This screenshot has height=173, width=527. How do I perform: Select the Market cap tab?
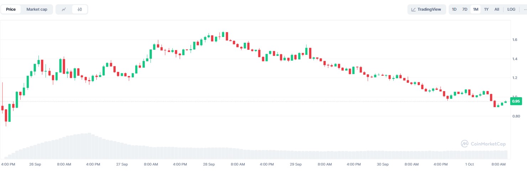[x=37, y=10]
